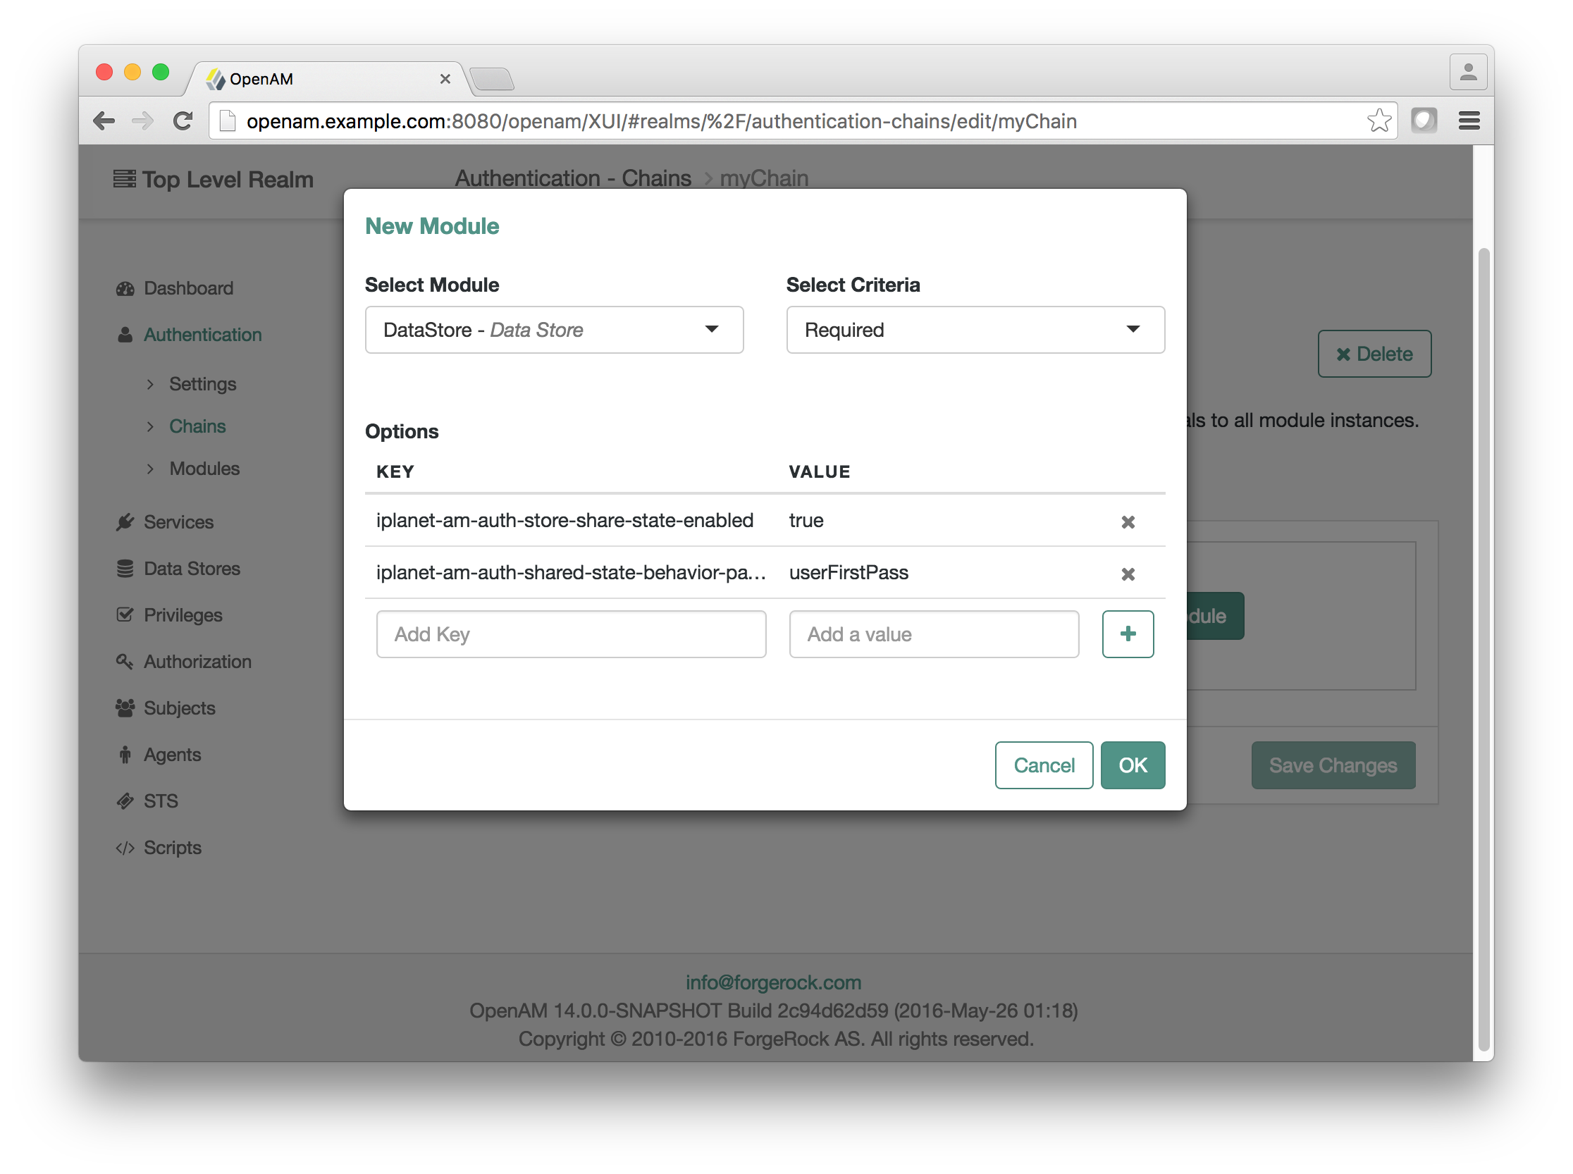Click the Authorization key icon
This screenshot has height=1174, width=1573.
(x=125, y=662)
